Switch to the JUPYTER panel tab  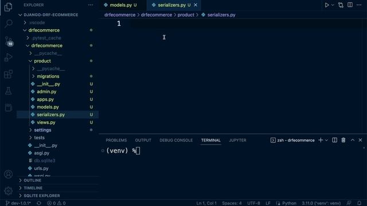click(x=237, y=140)
